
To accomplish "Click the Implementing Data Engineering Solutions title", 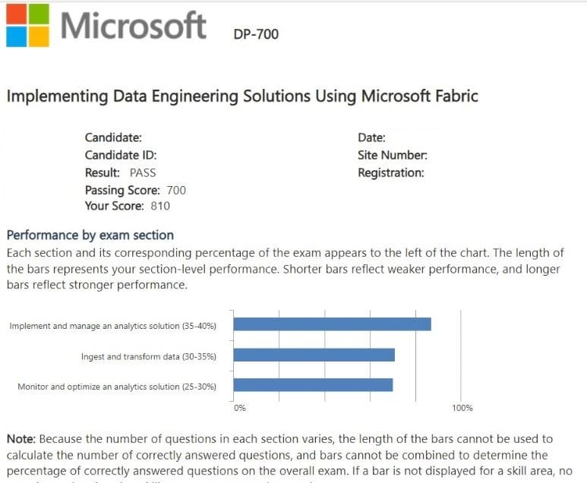I will tap(242, 96).
